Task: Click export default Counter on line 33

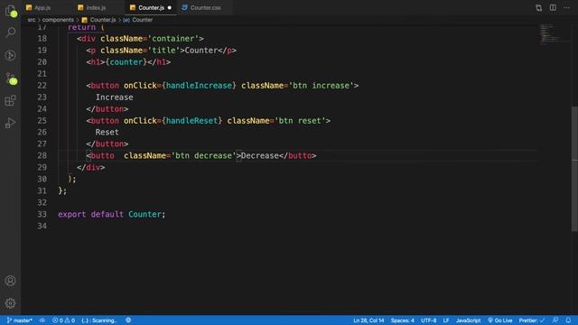Action: point(112,214)
